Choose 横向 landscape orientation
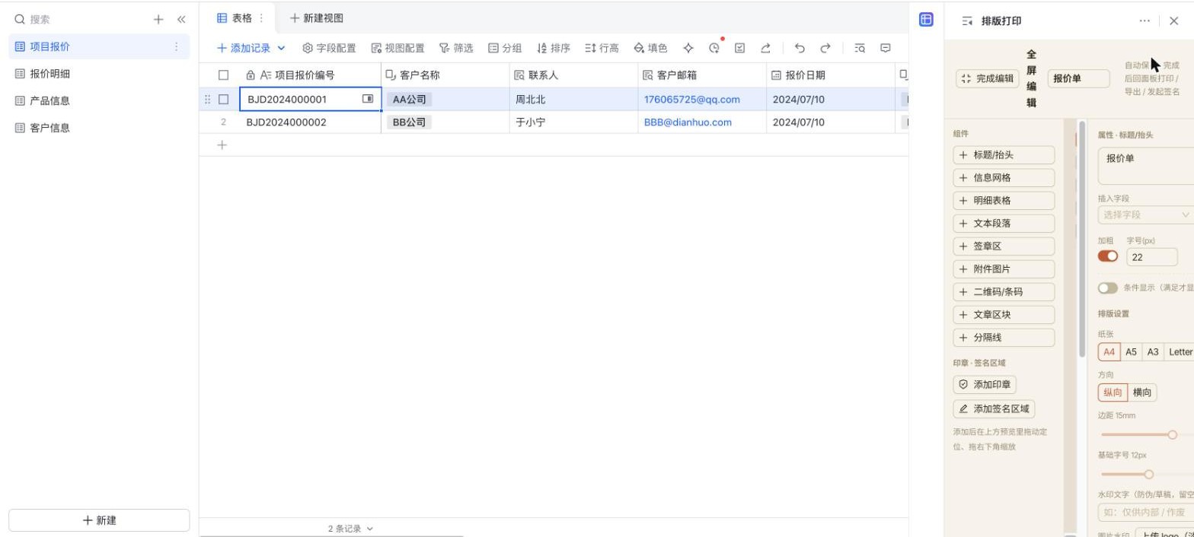 [1142, 392]
